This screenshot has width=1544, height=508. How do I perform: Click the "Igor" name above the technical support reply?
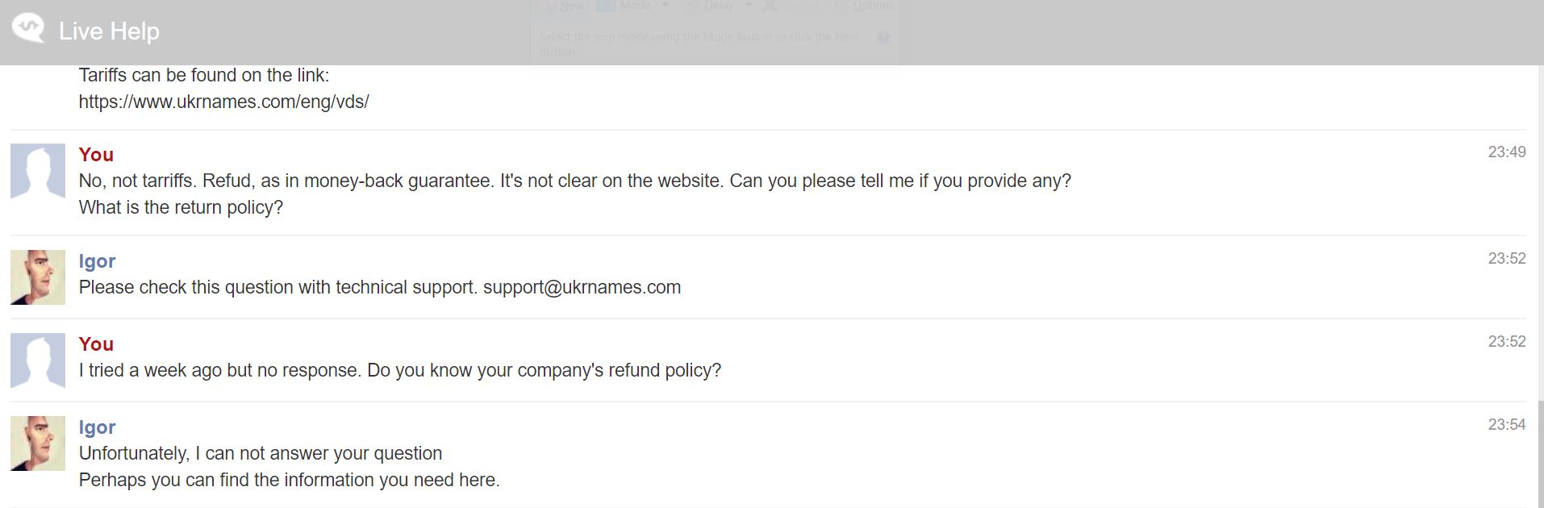point(97,260)
